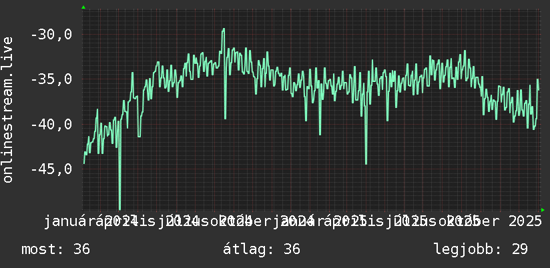Select the -45,0 y-axis label
This screenshot has width=550, height=268.
point(51,169)
